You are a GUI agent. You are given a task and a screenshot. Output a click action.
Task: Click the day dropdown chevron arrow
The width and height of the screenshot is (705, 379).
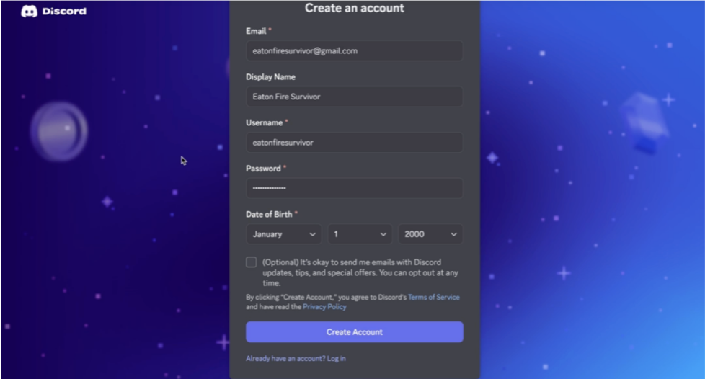pos(383,234)
